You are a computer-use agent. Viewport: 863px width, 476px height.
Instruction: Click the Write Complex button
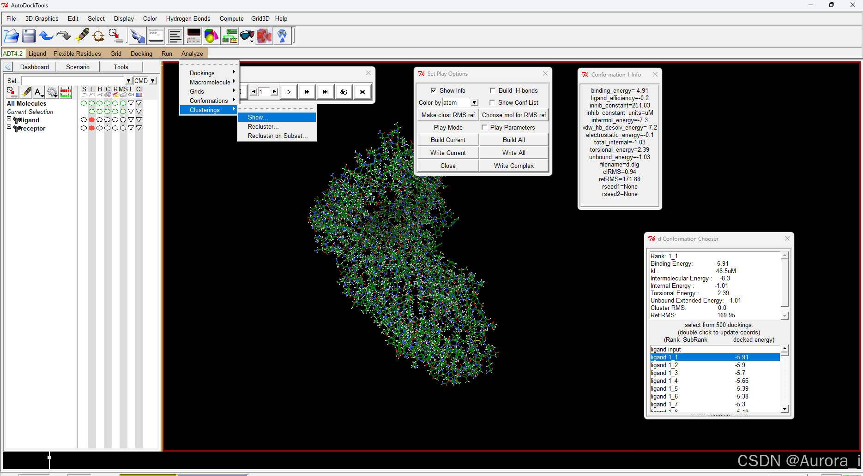[513, 166]
